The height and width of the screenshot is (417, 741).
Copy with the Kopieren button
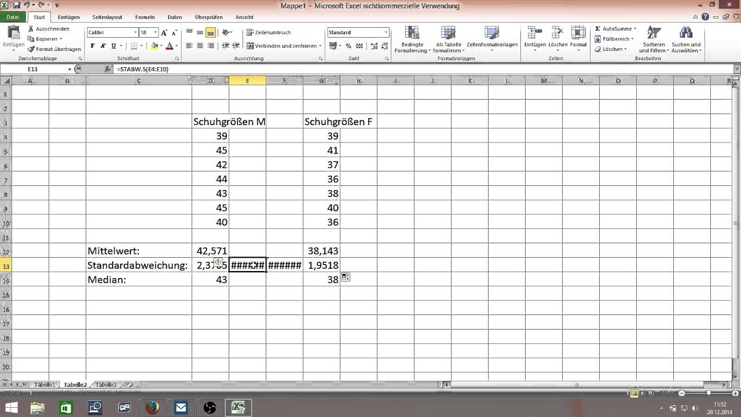point(45,39)
